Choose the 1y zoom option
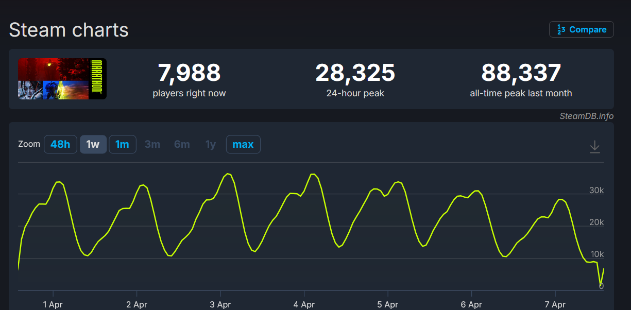Viewport: 631px width, 310px height. pos(211,144)
